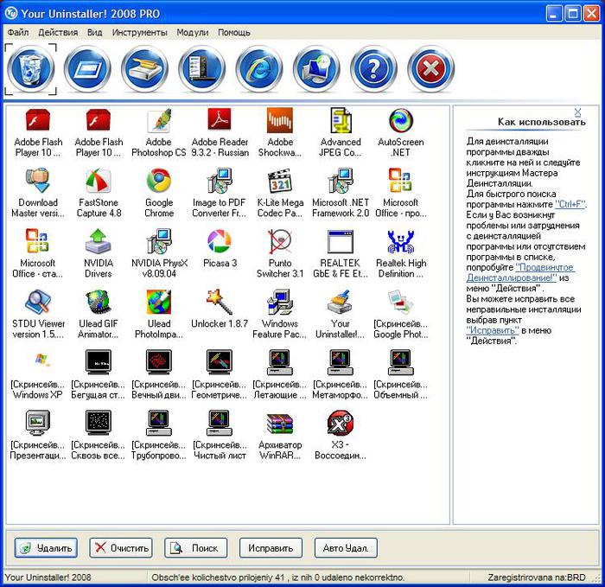
Task: Select REALTEK GbE & FE Ethernet entry
Action: [341, 253]
